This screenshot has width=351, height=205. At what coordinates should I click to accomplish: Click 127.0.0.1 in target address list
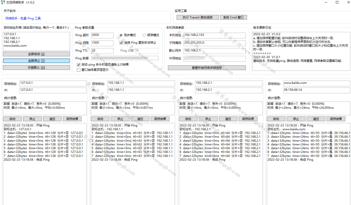(10, 34)
